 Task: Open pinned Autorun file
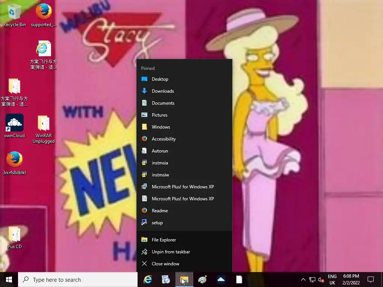tap(184, 151)
